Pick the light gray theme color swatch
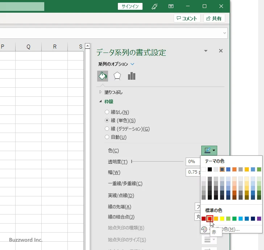 tap(216, 169)
